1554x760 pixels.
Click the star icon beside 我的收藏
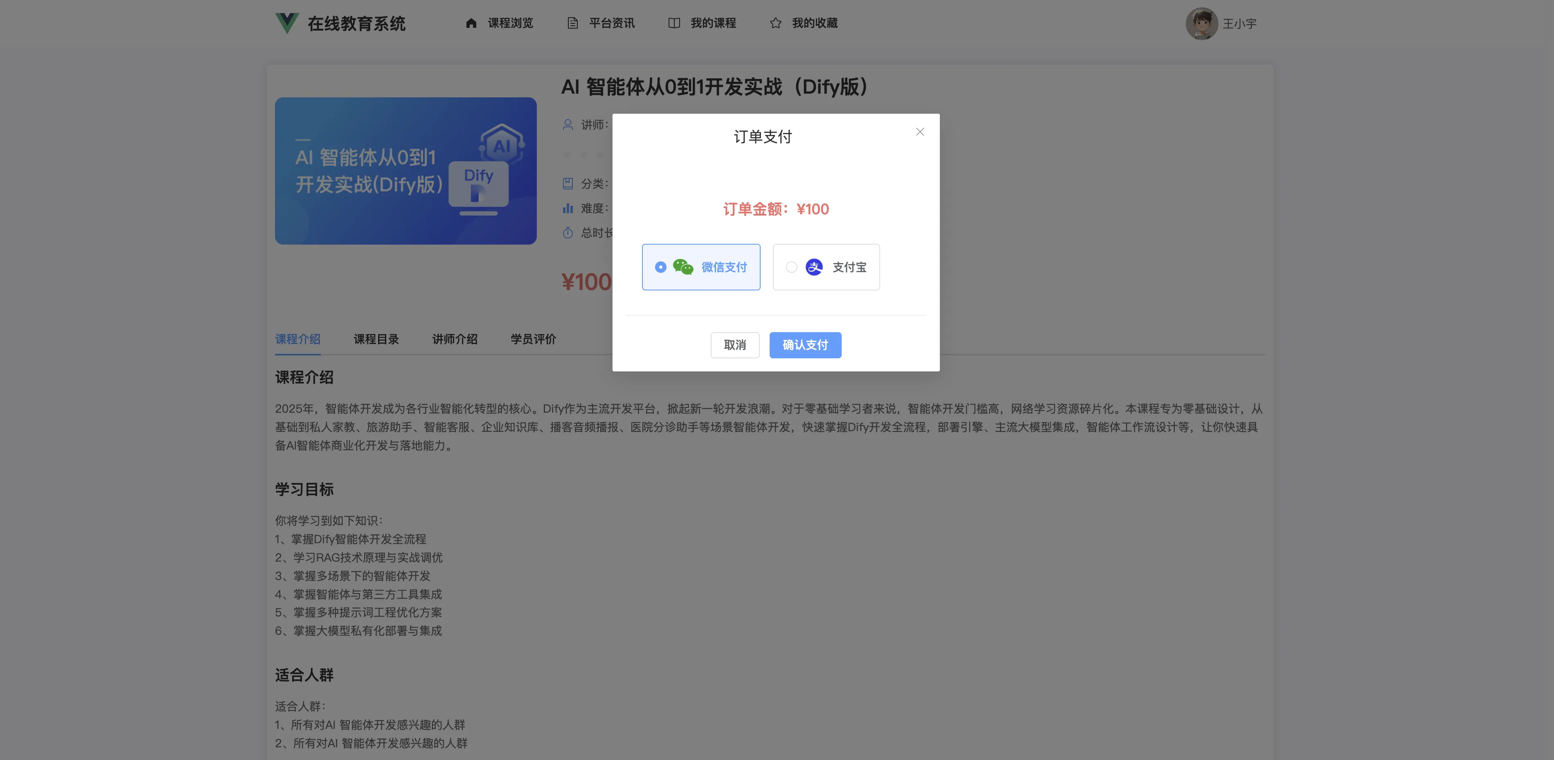tap(775, 23)
